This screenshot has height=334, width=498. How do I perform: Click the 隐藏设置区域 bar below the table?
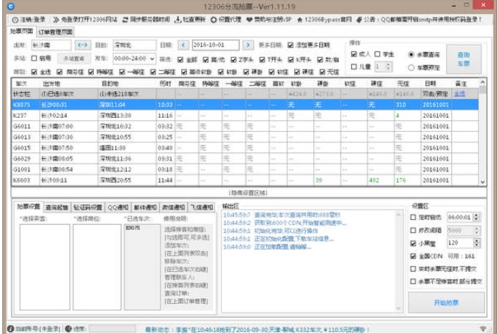pos(248,193)
